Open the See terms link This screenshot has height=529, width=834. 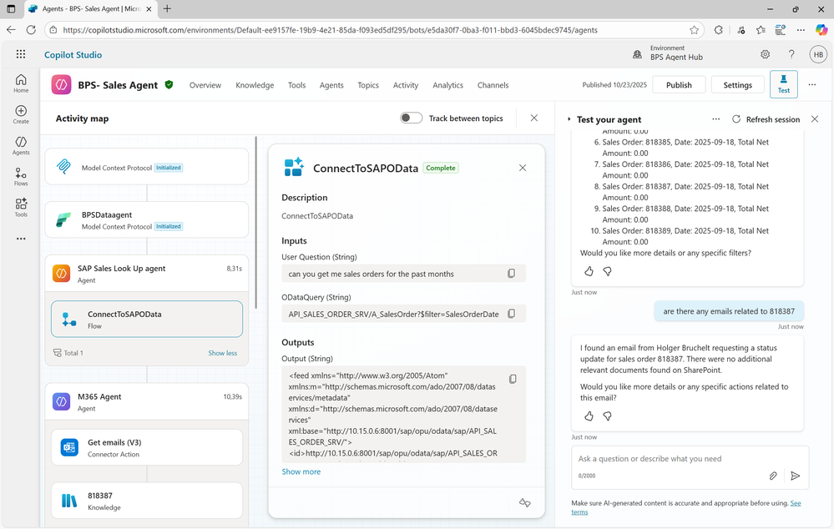[795, 503]
